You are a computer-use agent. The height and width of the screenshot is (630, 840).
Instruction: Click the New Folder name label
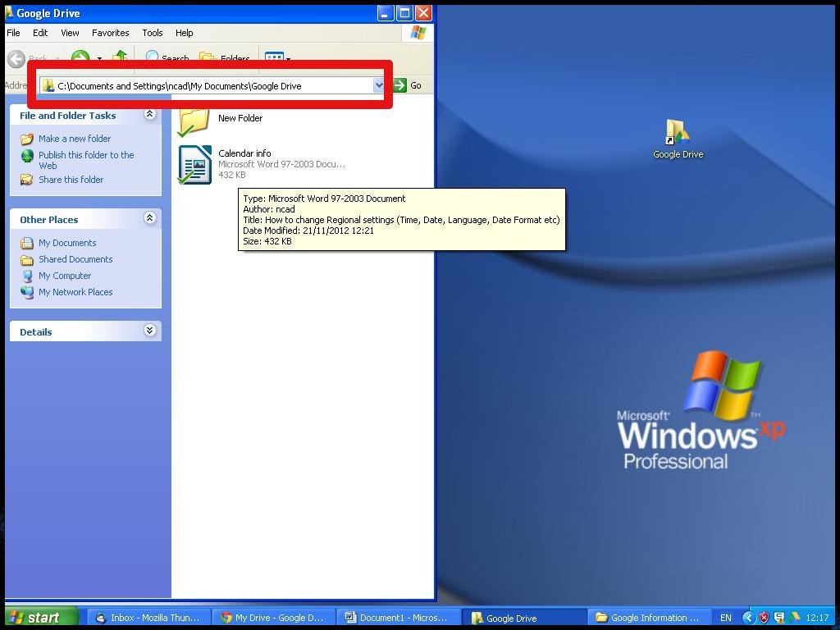(240, 118)
